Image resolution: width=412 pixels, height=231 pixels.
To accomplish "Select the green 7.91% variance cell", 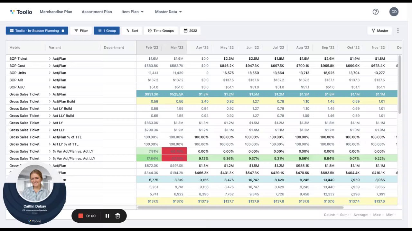I will coord(149,151).
